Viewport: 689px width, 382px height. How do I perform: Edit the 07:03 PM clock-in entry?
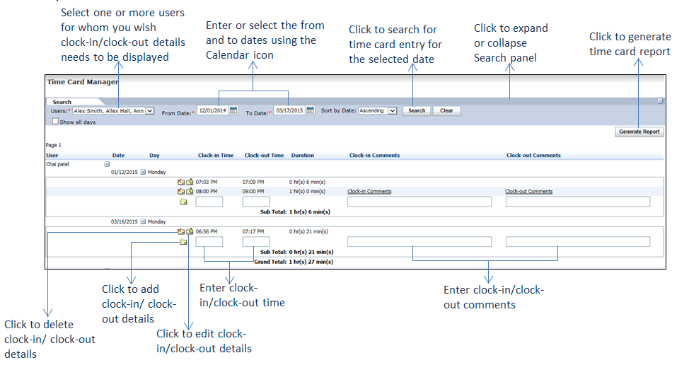pyautogui.click(x=190, y=182)
